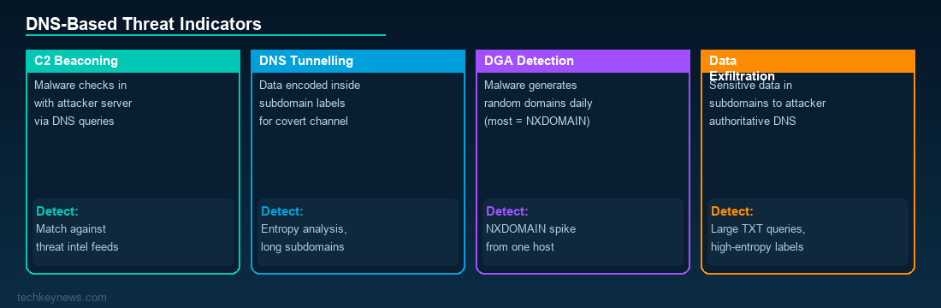Select the DGA Detection card header
Screen dimensions: 941x308
[x=583, y=62]
